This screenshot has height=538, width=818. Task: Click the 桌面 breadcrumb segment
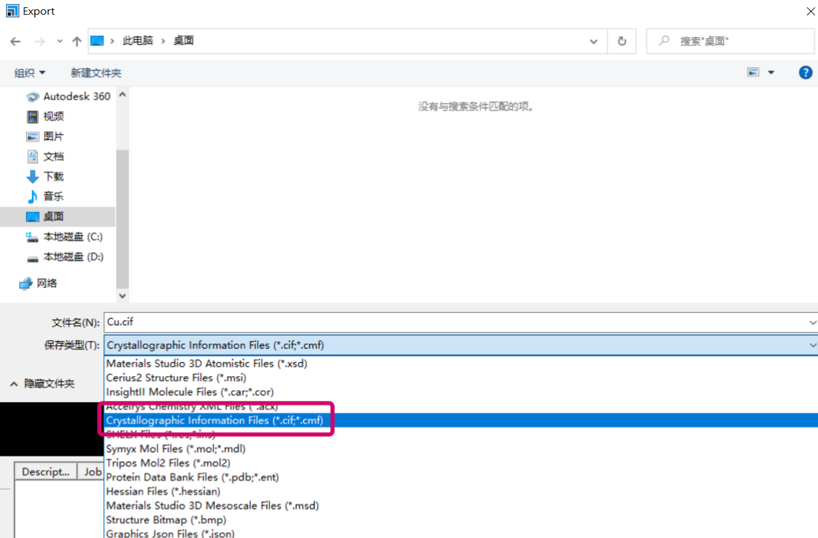(183, 41)
